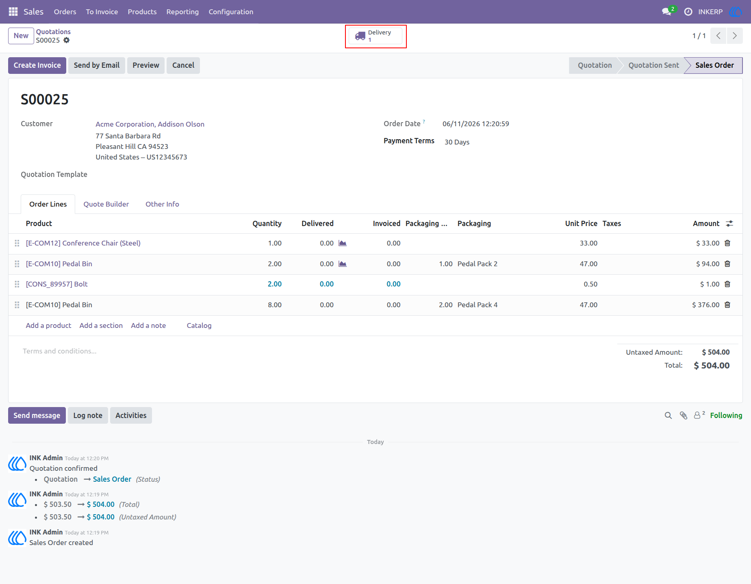Search chatter messages magnifier icon
The height and width of the screenshot is (584, 751).
pos(668,416)
